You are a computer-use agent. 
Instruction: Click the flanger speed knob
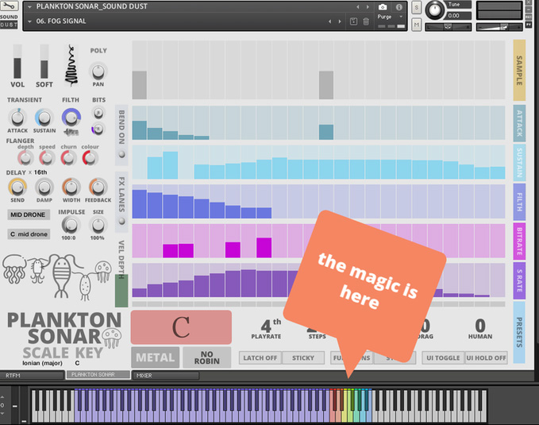pyautogui.click(x=47, y=158)
